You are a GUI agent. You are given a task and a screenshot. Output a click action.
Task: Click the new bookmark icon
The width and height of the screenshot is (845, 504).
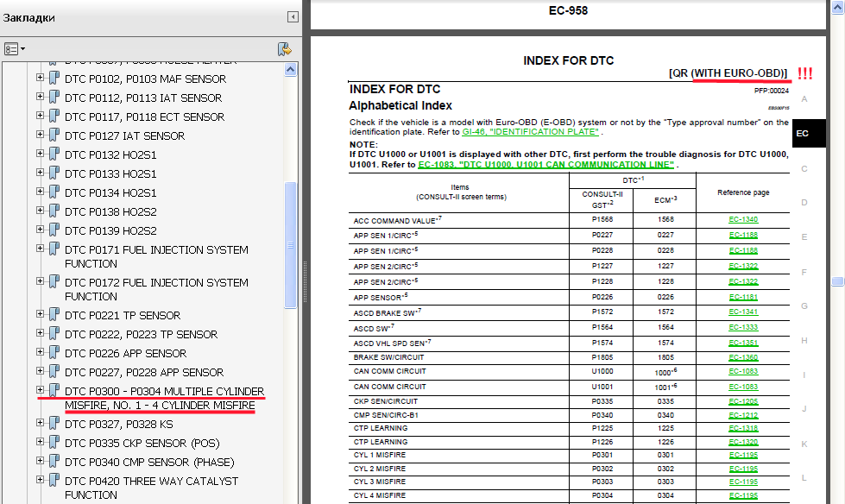pyautogui.click(x=285, y=49)
